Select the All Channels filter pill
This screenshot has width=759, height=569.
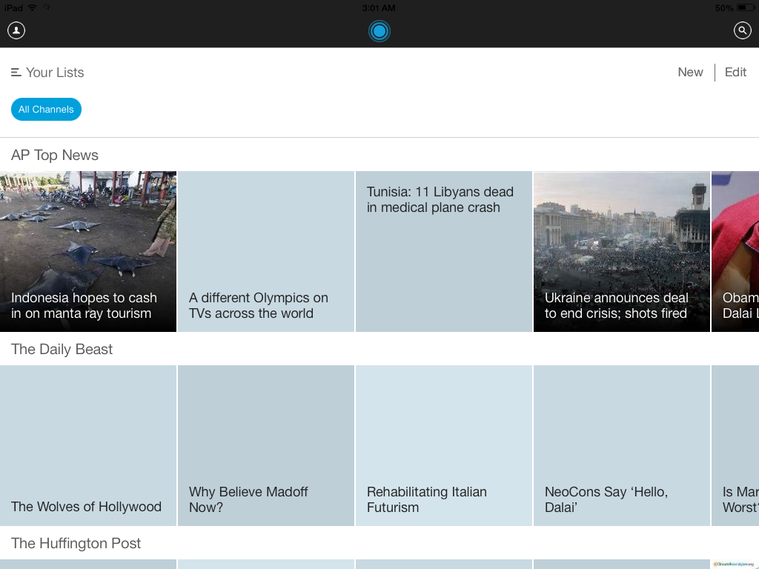coord(46,110)
